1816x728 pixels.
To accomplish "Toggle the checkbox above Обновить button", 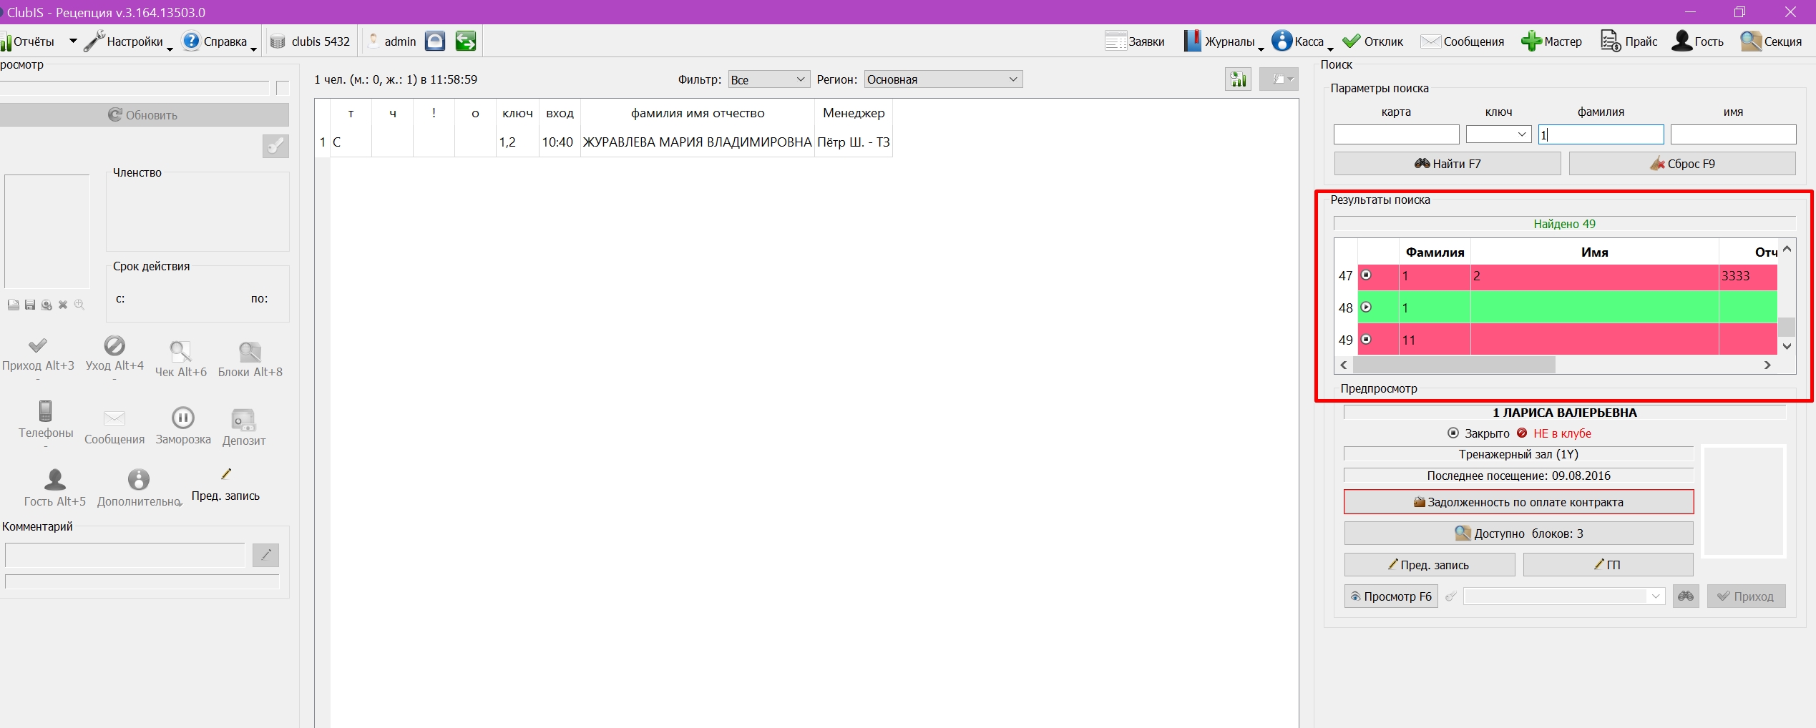I will click(x=283, y=88).
